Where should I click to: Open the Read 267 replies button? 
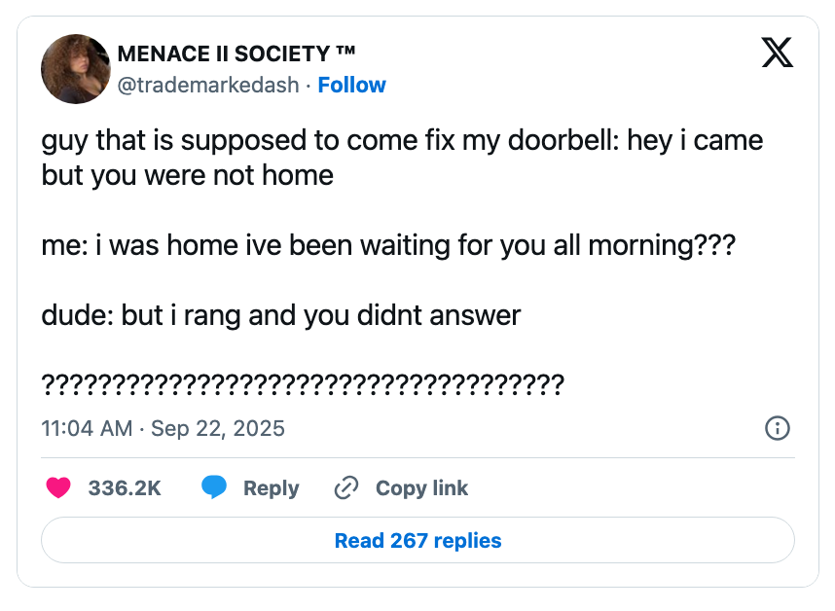(417, 540)
